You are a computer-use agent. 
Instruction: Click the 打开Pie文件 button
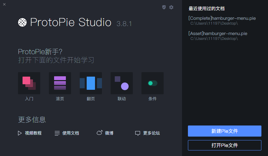pos(225,145)
